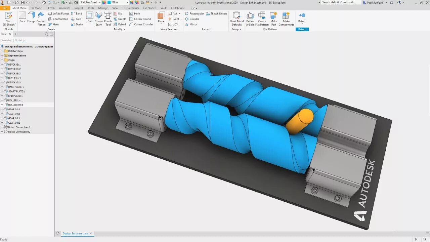Select the Rectangular pattern tool

click(195, 14)
